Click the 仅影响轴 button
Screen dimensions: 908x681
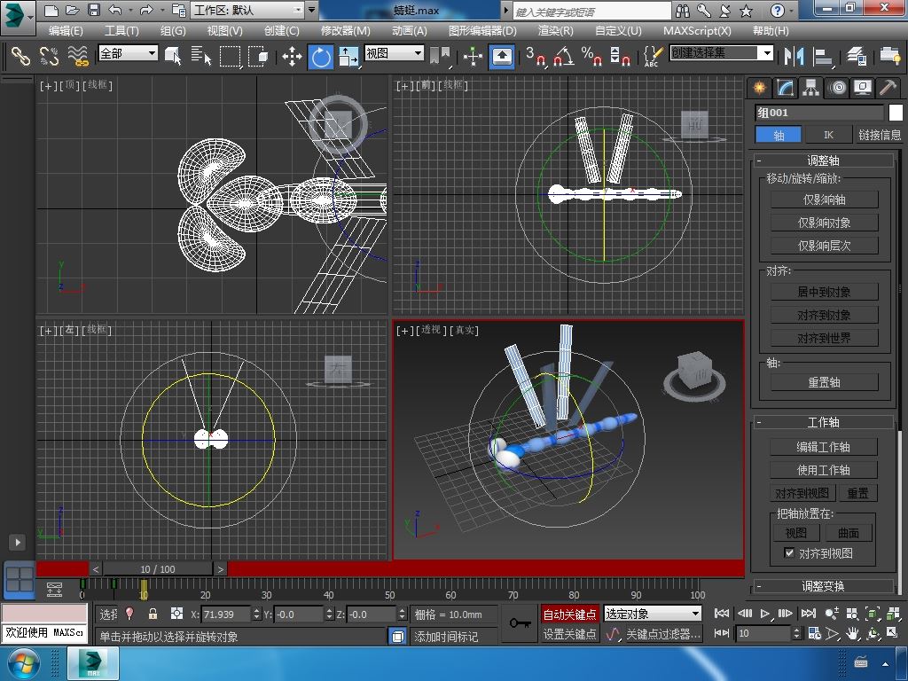pos(824,200)
